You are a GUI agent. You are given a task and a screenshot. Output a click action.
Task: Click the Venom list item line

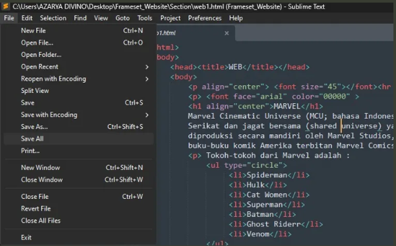(x=260, y=234)
